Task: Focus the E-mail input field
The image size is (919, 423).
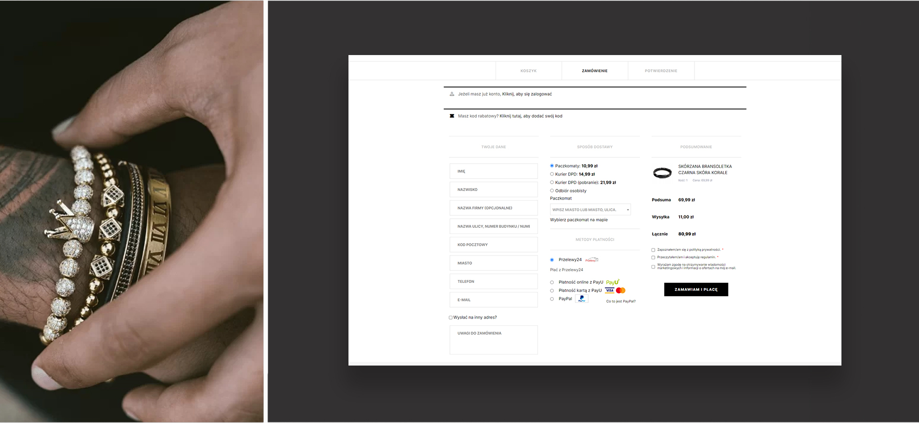Action: tap(493, 300)
